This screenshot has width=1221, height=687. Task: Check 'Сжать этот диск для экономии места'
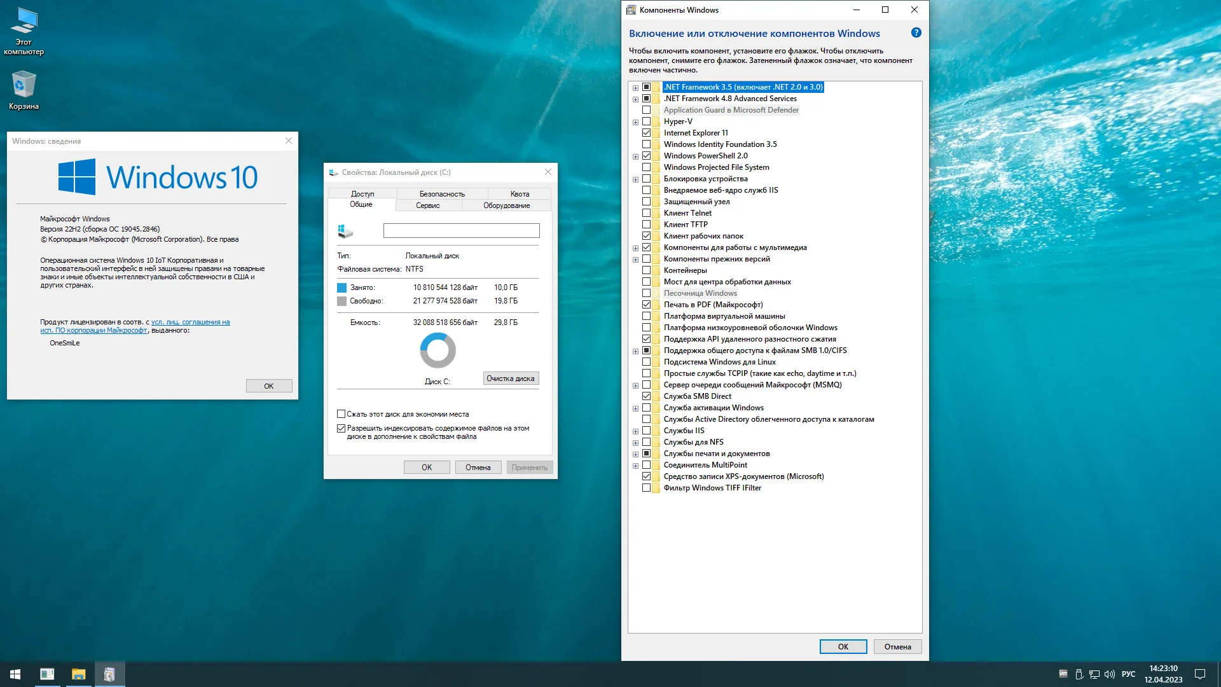tap(341, 414)
